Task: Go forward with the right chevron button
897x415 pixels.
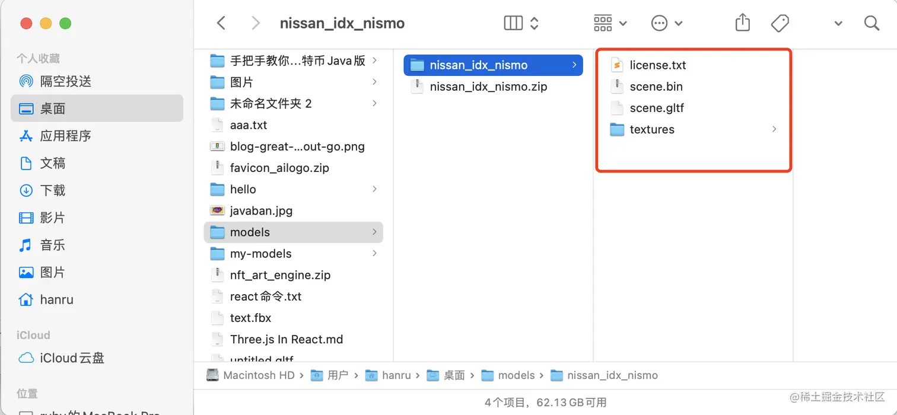Action: (x=256, y=23)
